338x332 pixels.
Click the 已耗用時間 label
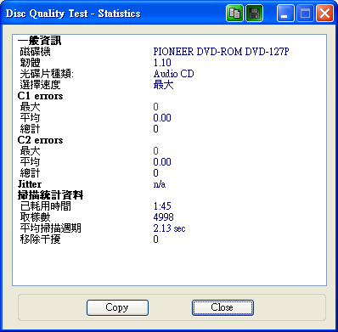pyautogui.click(x=45, y=206)
